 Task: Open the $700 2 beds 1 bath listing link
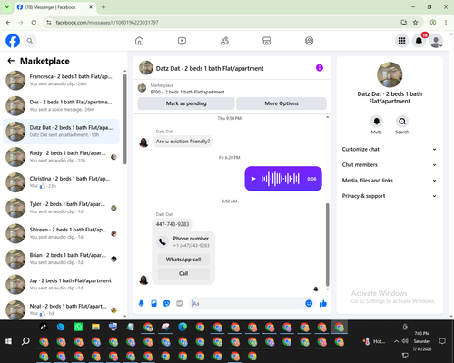(187, 92)
